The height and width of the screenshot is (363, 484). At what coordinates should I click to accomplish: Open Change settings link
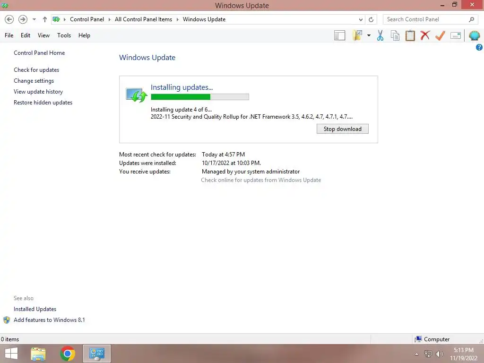[x=34, y=80]
